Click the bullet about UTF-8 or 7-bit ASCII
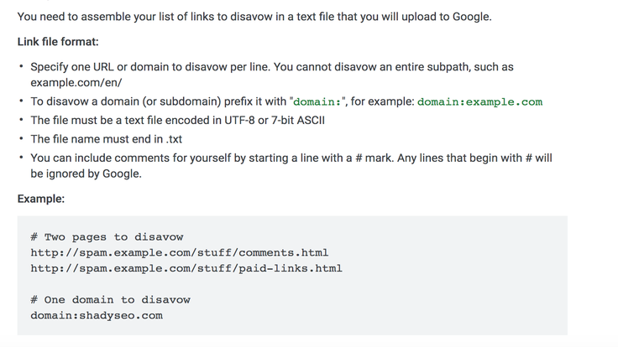This screenshot has width=618, height=347. [x=178, y=121]
